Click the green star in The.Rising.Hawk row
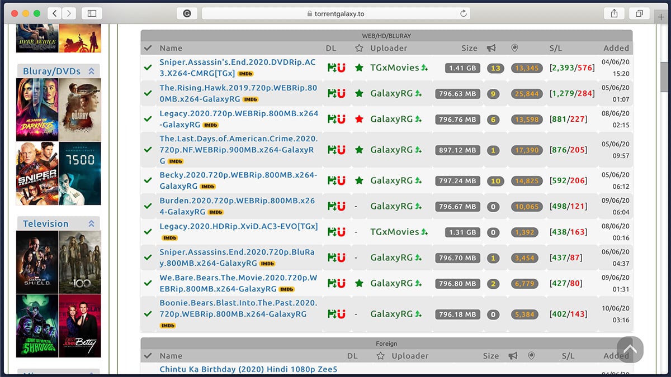Image resolution: width=671 pixels, height=377 pixels. [359, 93]
